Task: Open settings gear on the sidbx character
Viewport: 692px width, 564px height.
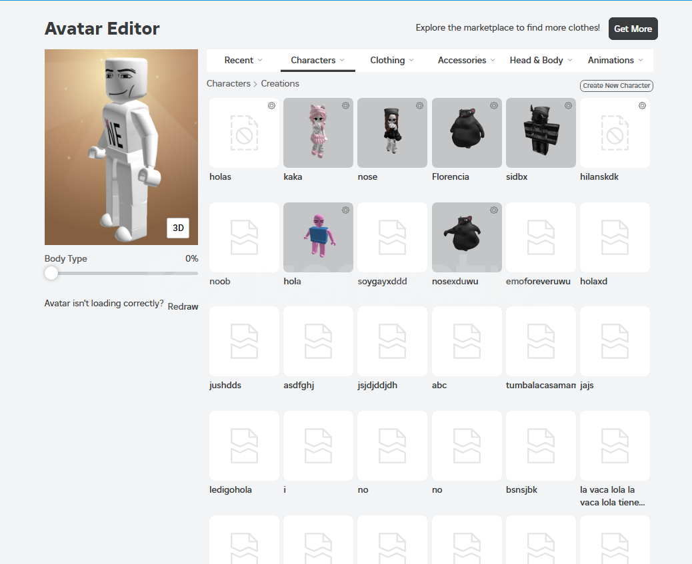Action: pos(569,105)
